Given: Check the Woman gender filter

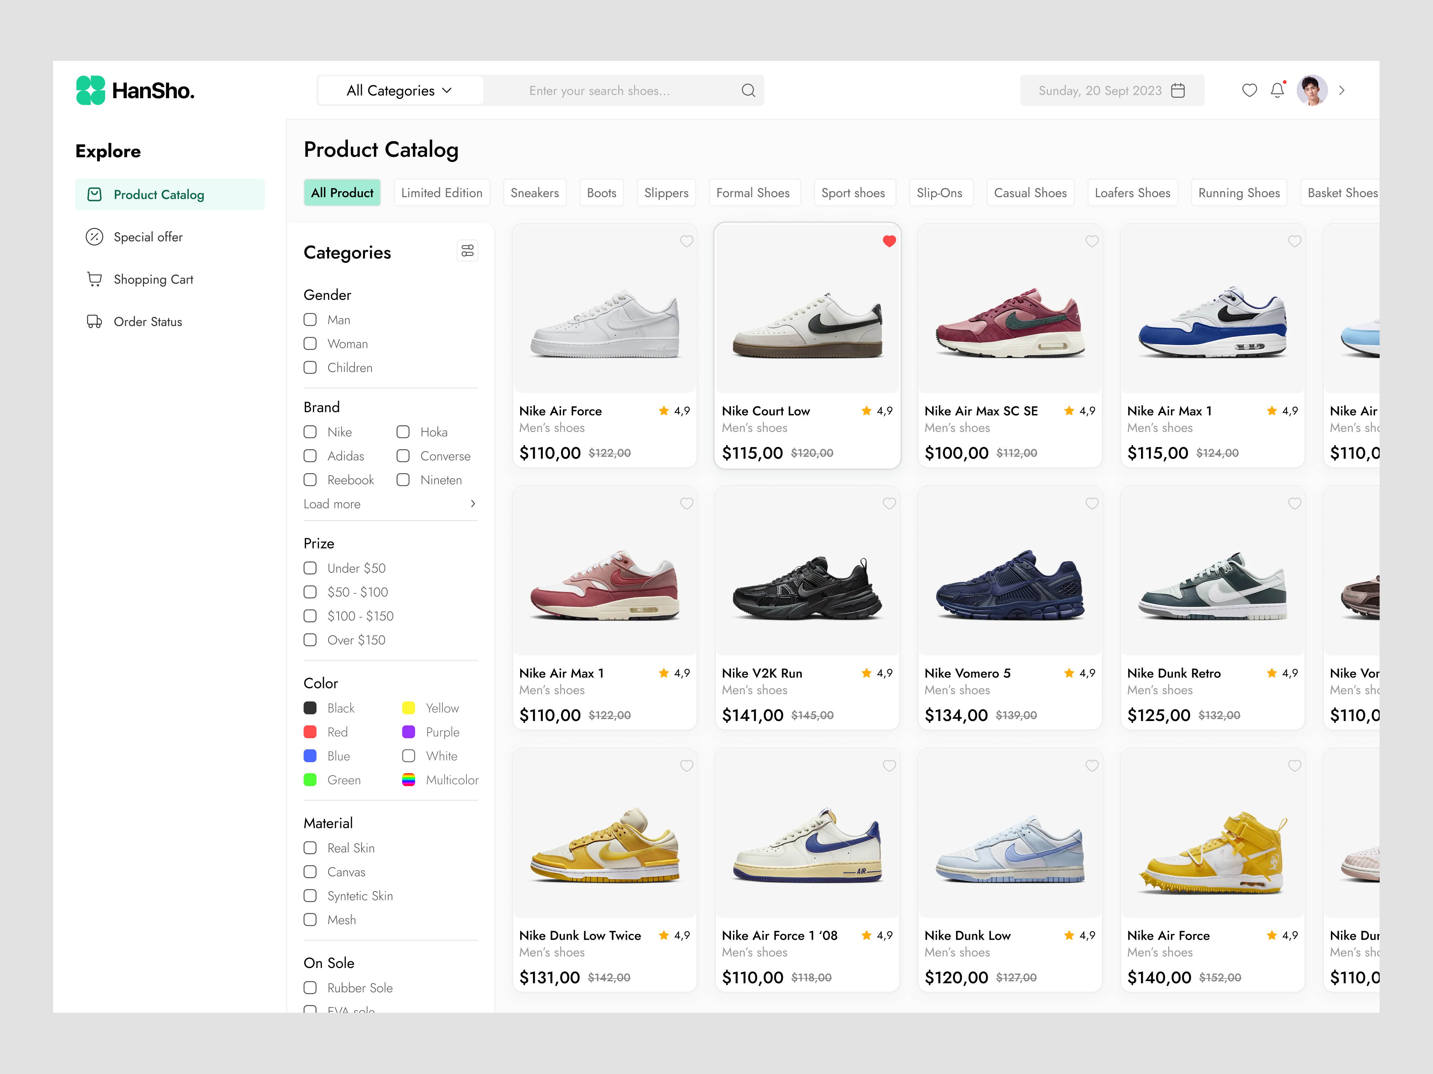Looking at the screenshot, I should pos(310,343).
